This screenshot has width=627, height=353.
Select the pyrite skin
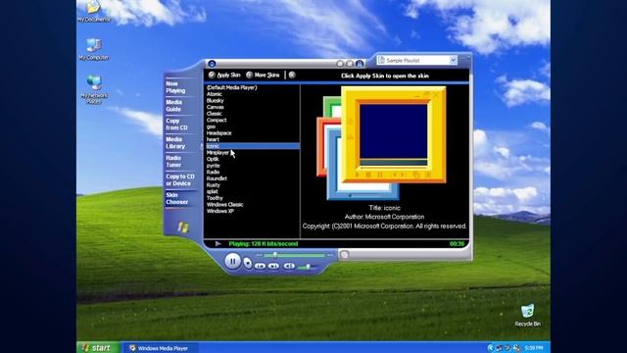[214, 166]
